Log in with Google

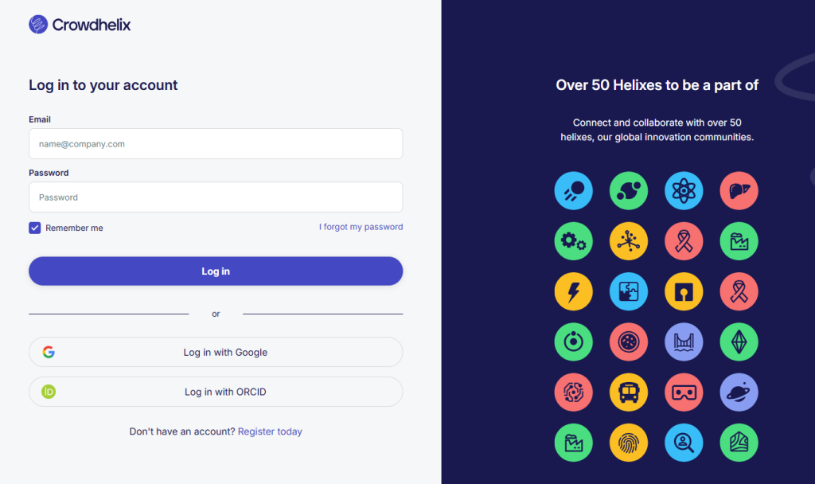tap(216, 352)
